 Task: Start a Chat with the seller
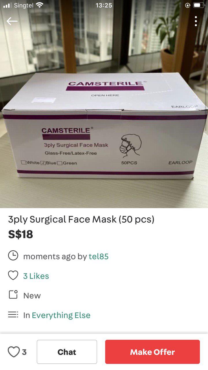[x=67, y=352]
